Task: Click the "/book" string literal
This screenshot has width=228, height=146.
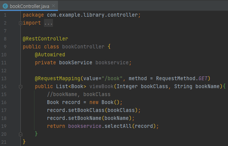Action: pyautogui.click(x=112, y=79)
